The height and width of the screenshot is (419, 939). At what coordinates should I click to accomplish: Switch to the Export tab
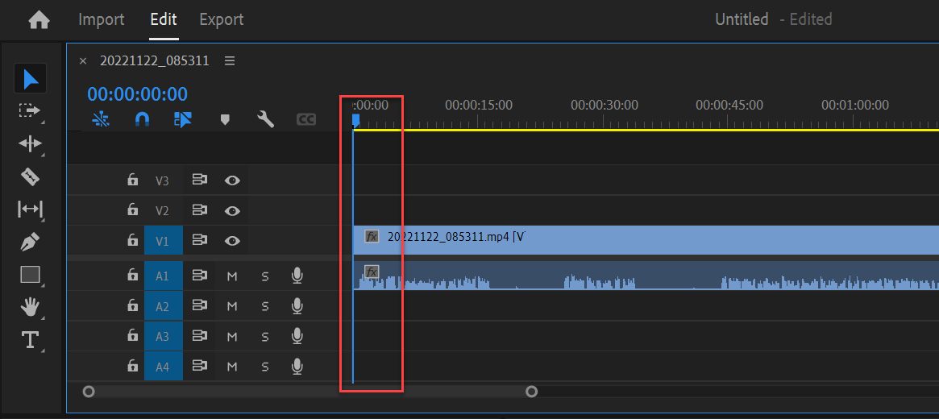coord(222,19)
